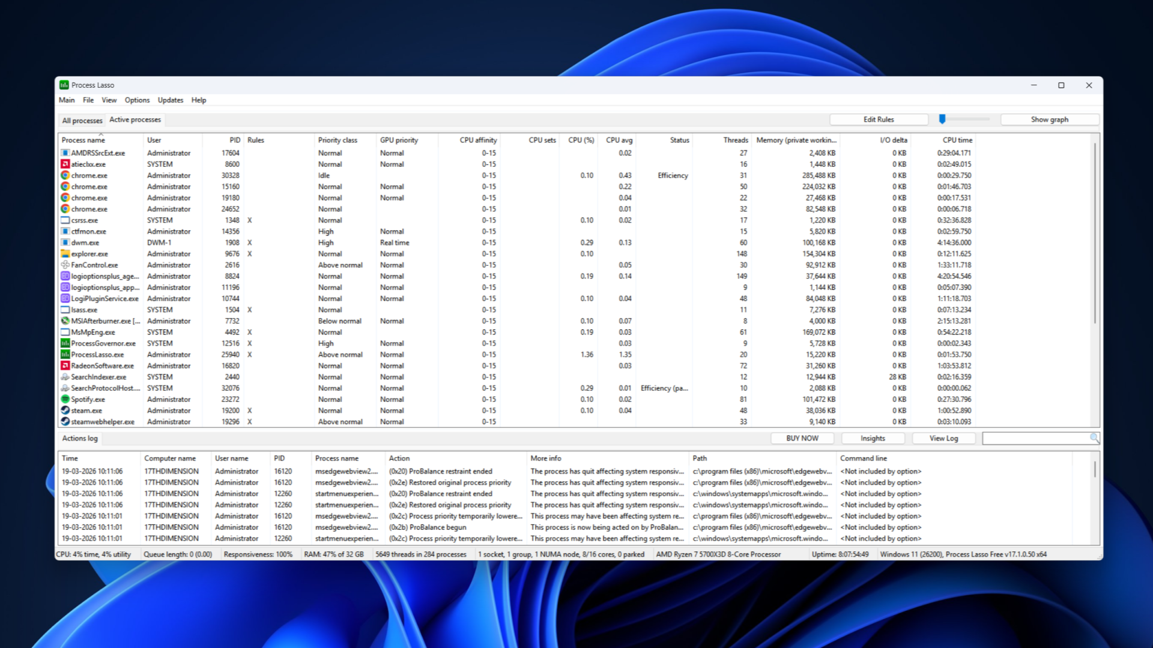The width and height of the screenshot is (1153, 648).
Task: Click the lsass.exe process icon
Action: click(x=65, y=310)
